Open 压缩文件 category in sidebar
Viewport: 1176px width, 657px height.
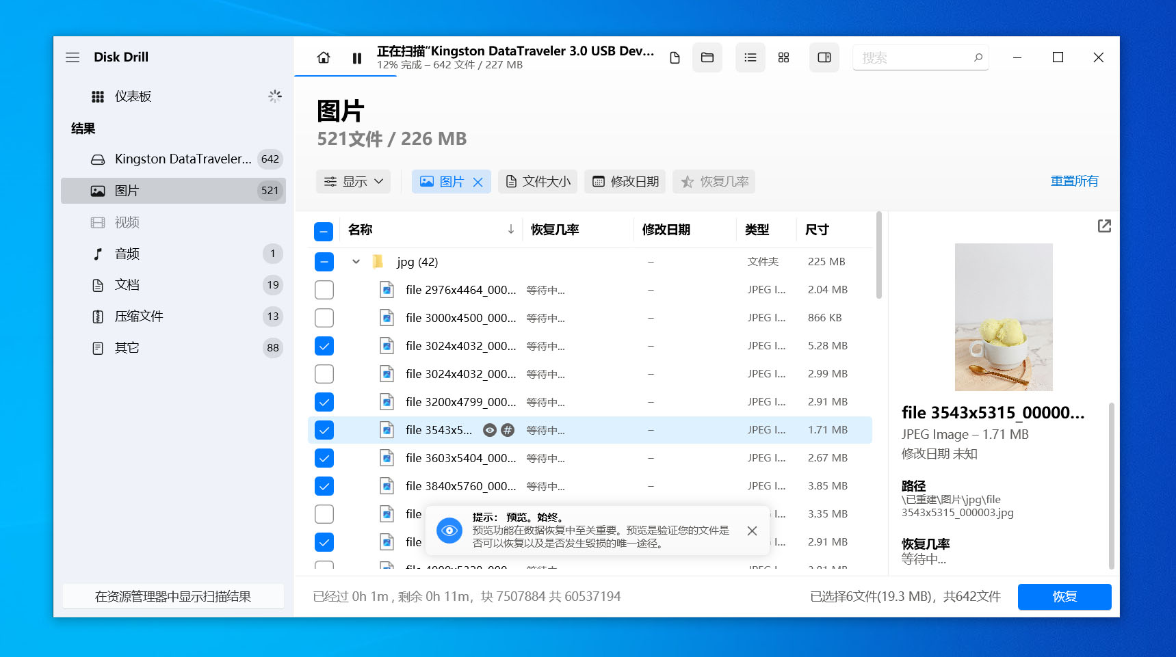[174, 317]
